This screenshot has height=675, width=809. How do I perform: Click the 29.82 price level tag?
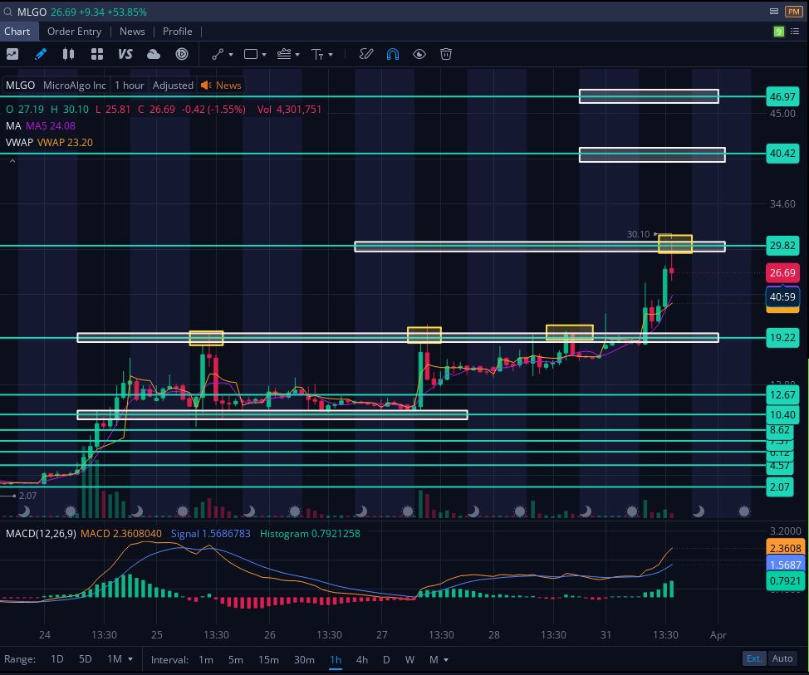782,246
